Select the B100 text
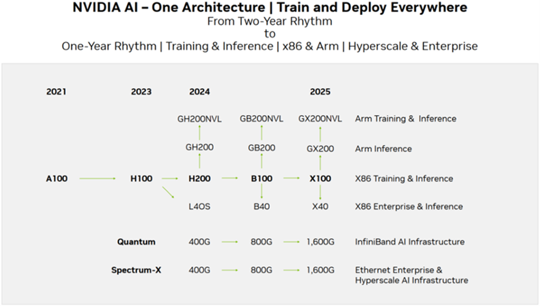The height and width of the screenshot is (306, 540). click(x=261, y=178)
